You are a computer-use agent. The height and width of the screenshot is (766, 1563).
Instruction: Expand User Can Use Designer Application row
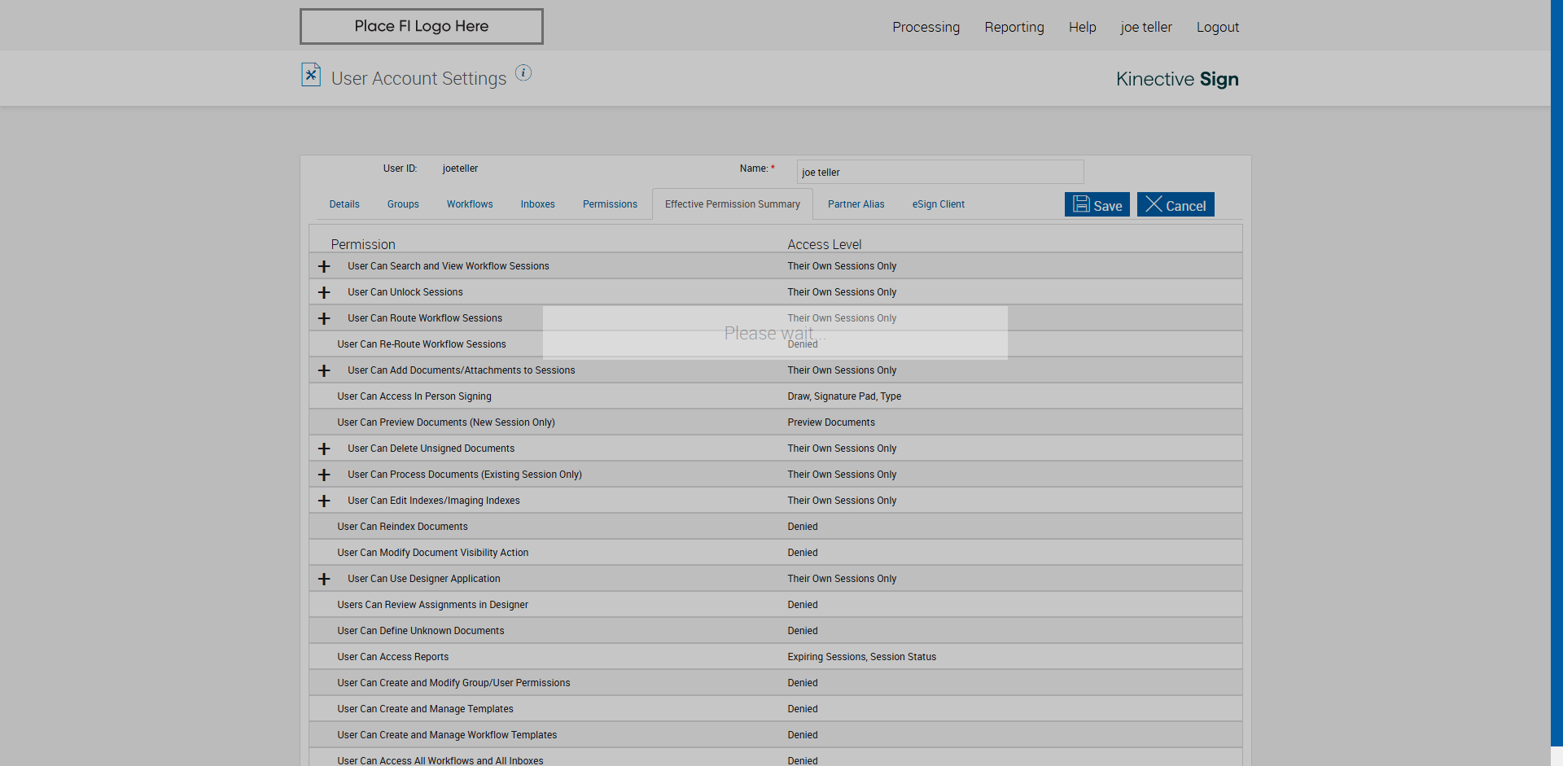pyautogui.click(x=324, y=580)
